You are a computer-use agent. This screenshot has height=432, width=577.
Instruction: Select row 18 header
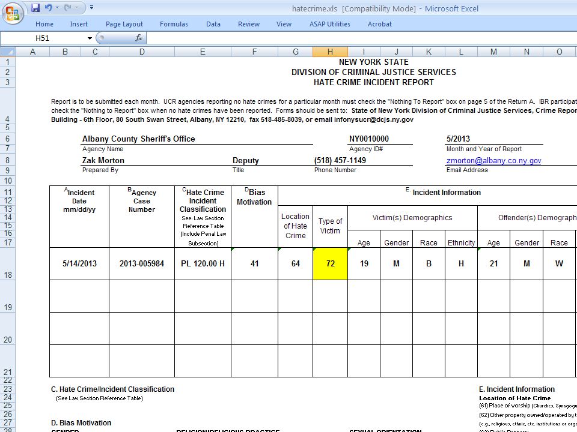click(x=8, y=264)
